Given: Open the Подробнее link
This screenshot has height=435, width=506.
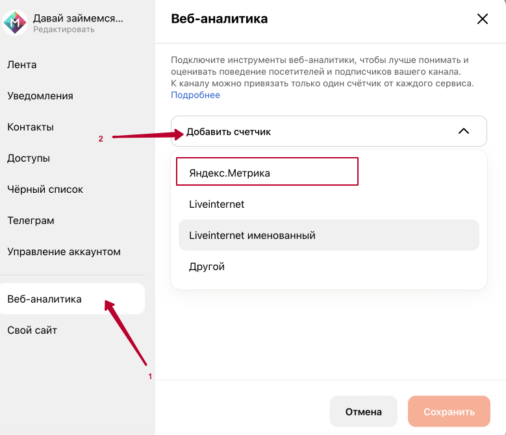Looking at the screenshot, I should click(196, 95).
